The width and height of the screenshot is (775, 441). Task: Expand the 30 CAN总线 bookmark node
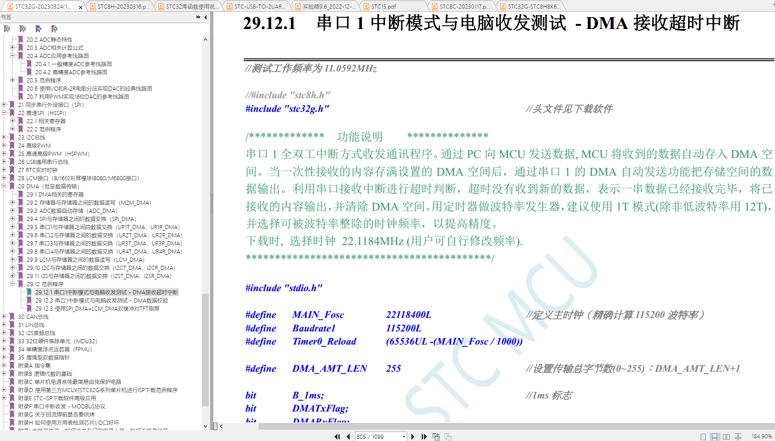coord(4,316)
